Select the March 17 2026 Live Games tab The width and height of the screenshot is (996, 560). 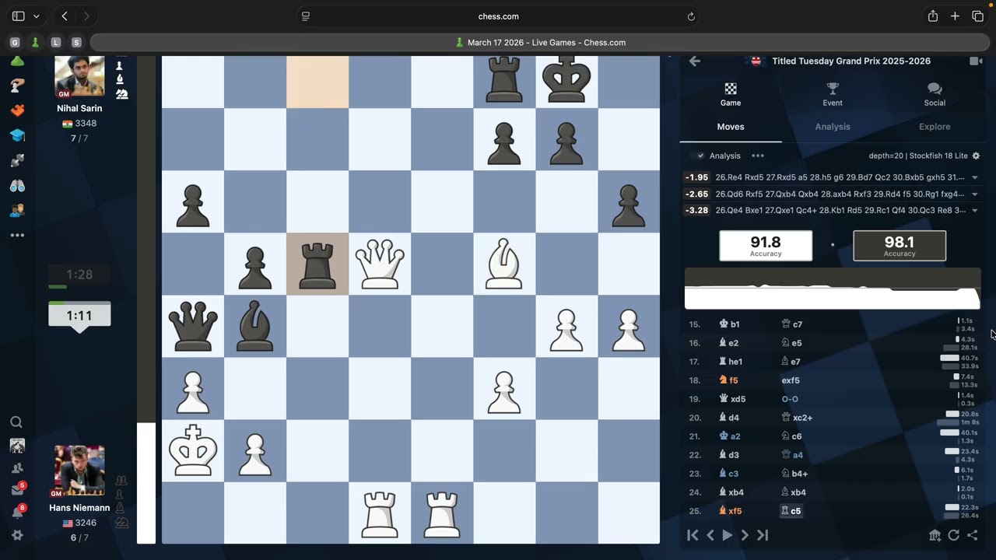click(541, 43)
